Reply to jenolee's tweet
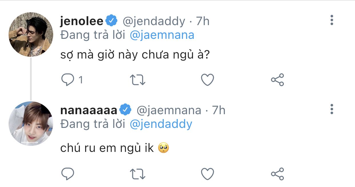355x187 pixels. pyautogui.click(x=68, y=80)
